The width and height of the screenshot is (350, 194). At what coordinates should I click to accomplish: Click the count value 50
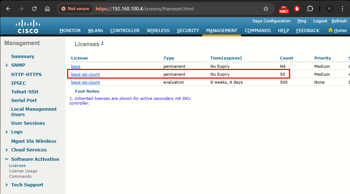[x=283, y=74]
